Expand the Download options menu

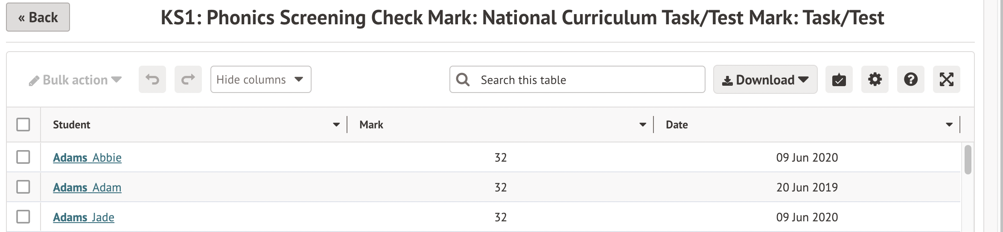[x=765, y=79]
